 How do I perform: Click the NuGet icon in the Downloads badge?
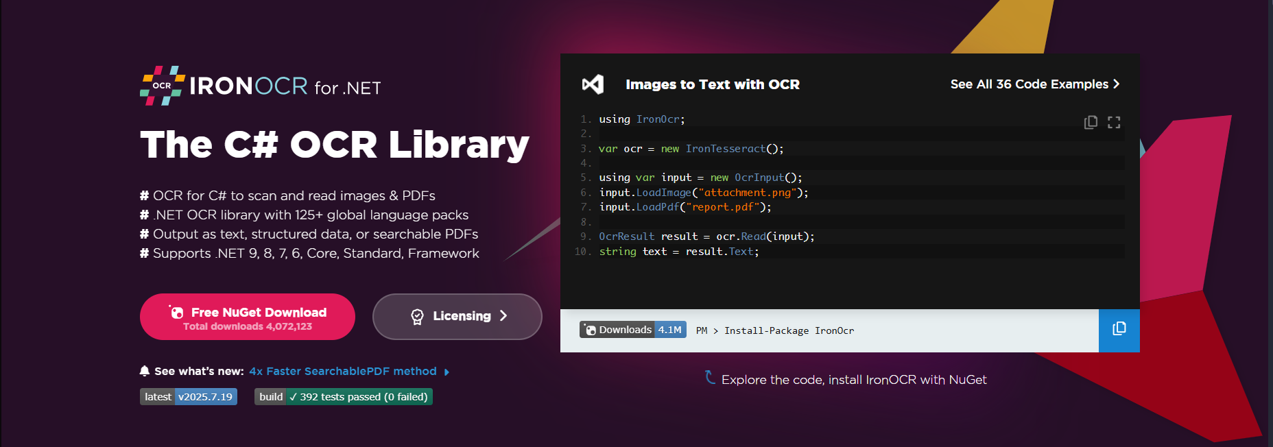click(589, 330)
